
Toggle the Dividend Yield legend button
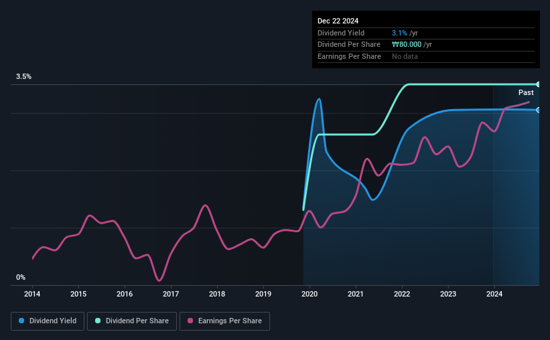click(x=48, y=321)
